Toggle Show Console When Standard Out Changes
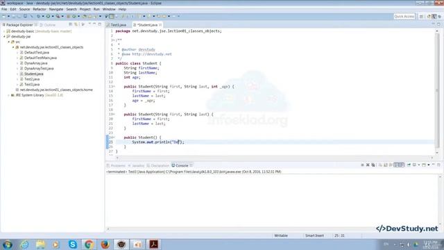 click(x=396, y=165)
